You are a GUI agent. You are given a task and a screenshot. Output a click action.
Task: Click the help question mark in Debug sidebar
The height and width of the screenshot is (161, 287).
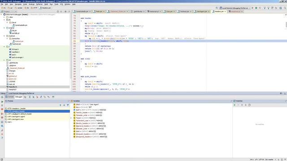(2, 138)
